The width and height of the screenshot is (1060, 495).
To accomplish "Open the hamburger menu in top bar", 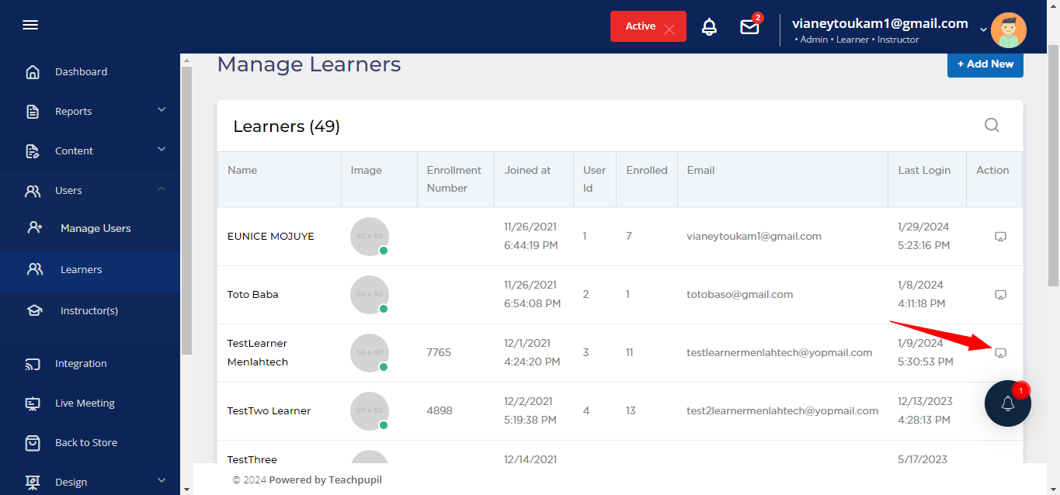I will coord(30,26).
